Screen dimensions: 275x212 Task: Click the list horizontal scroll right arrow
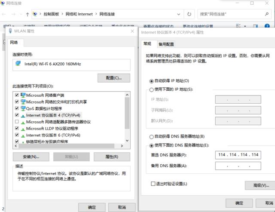tap(122, 146)
